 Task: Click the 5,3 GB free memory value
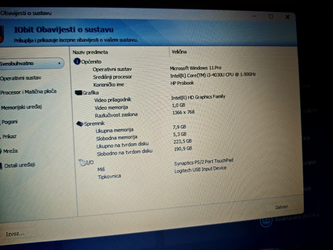[x=180, y=134]
